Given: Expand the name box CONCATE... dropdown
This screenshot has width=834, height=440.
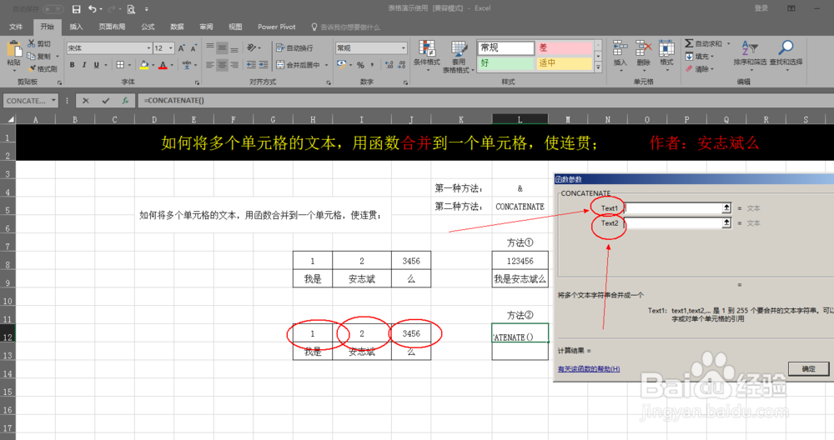Looking at the screenshot, I should tap(53, 101).
